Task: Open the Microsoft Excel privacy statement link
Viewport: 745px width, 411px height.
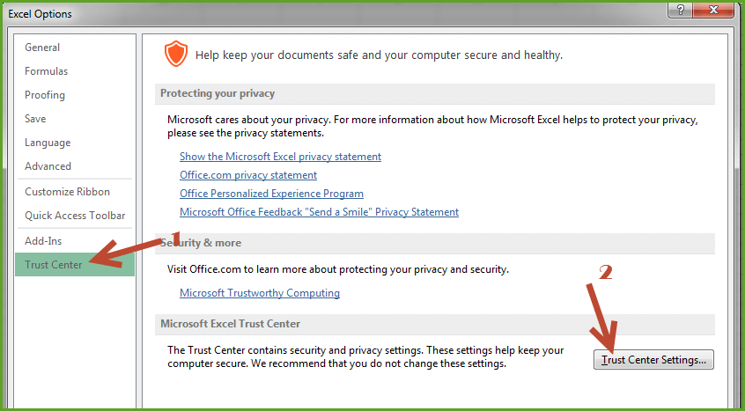Action: [280, 157]
